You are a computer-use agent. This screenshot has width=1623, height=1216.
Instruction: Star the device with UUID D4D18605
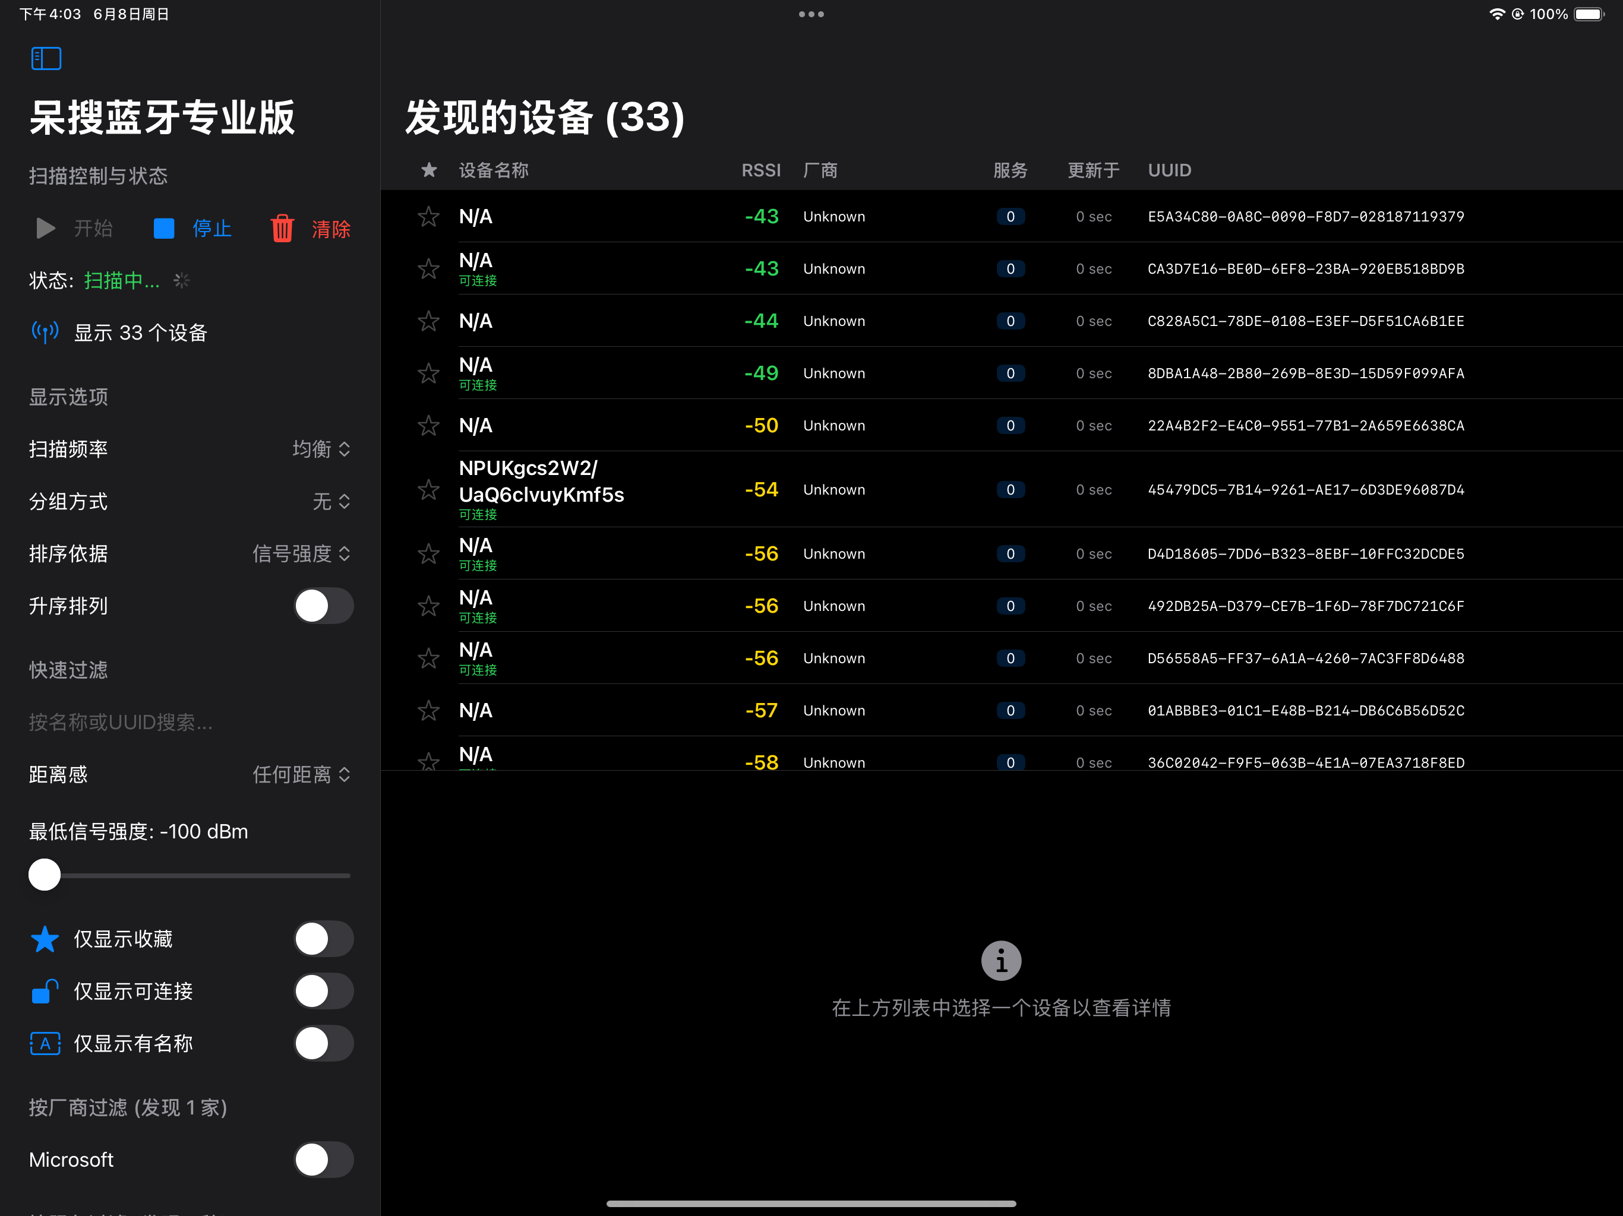(x=428, y=554)
